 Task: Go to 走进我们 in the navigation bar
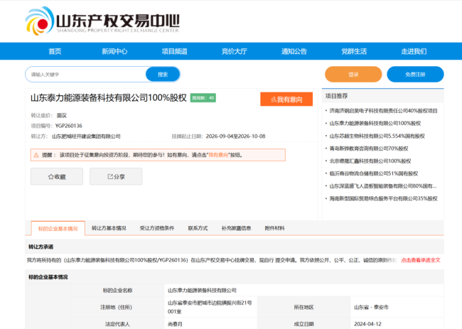click(414, 51)
